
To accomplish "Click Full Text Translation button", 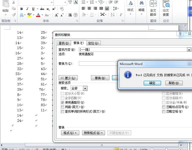I will [x=153, y=8].
